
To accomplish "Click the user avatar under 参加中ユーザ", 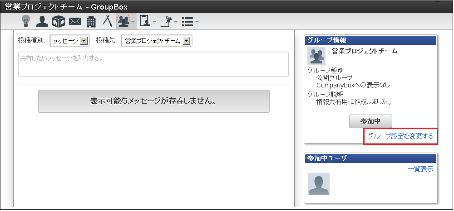I will click(319, 184).
